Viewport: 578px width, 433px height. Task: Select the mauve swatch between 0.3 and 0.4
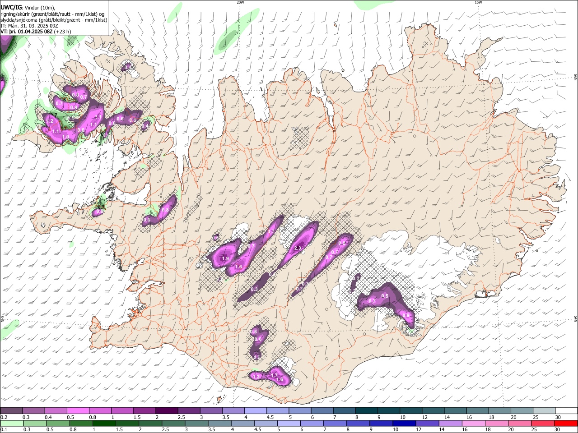tap(33, 410)
